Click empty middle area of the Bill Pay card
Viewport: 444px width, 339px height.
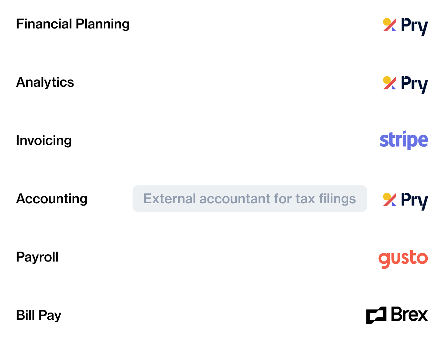(212, 315)
